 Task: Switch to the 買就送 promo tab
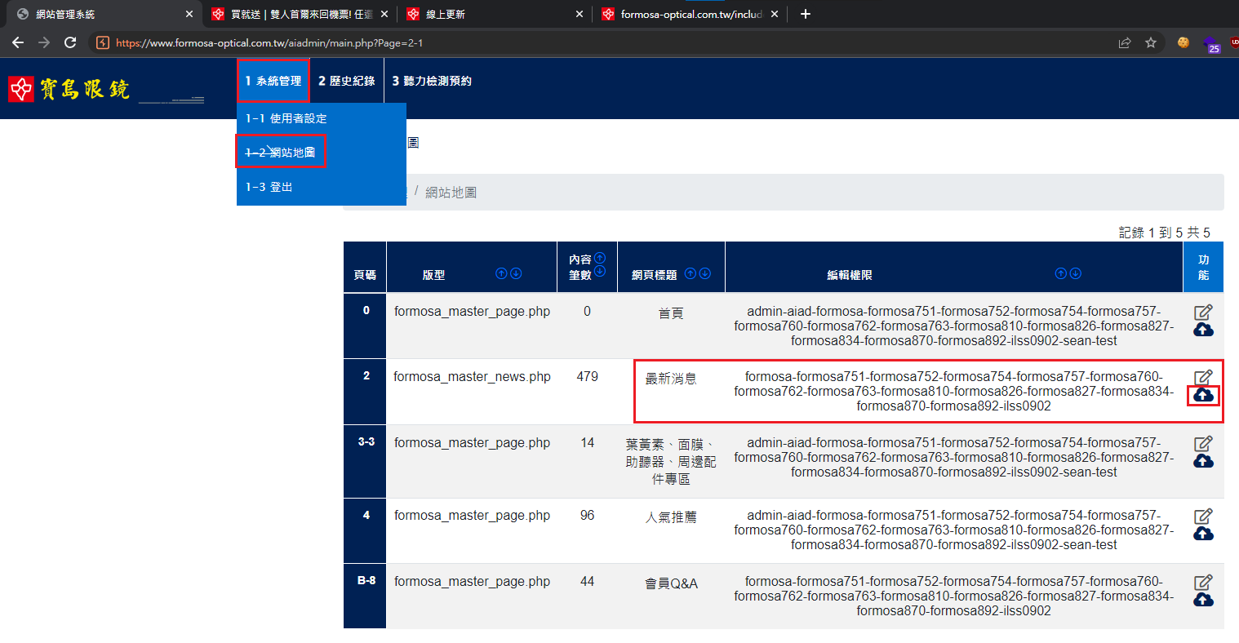pos(298,14)
